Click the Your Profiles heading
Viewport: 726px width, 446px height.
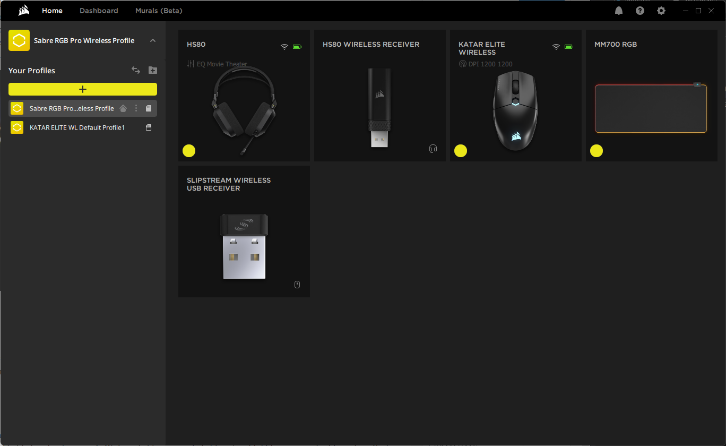tap(32, 71)
